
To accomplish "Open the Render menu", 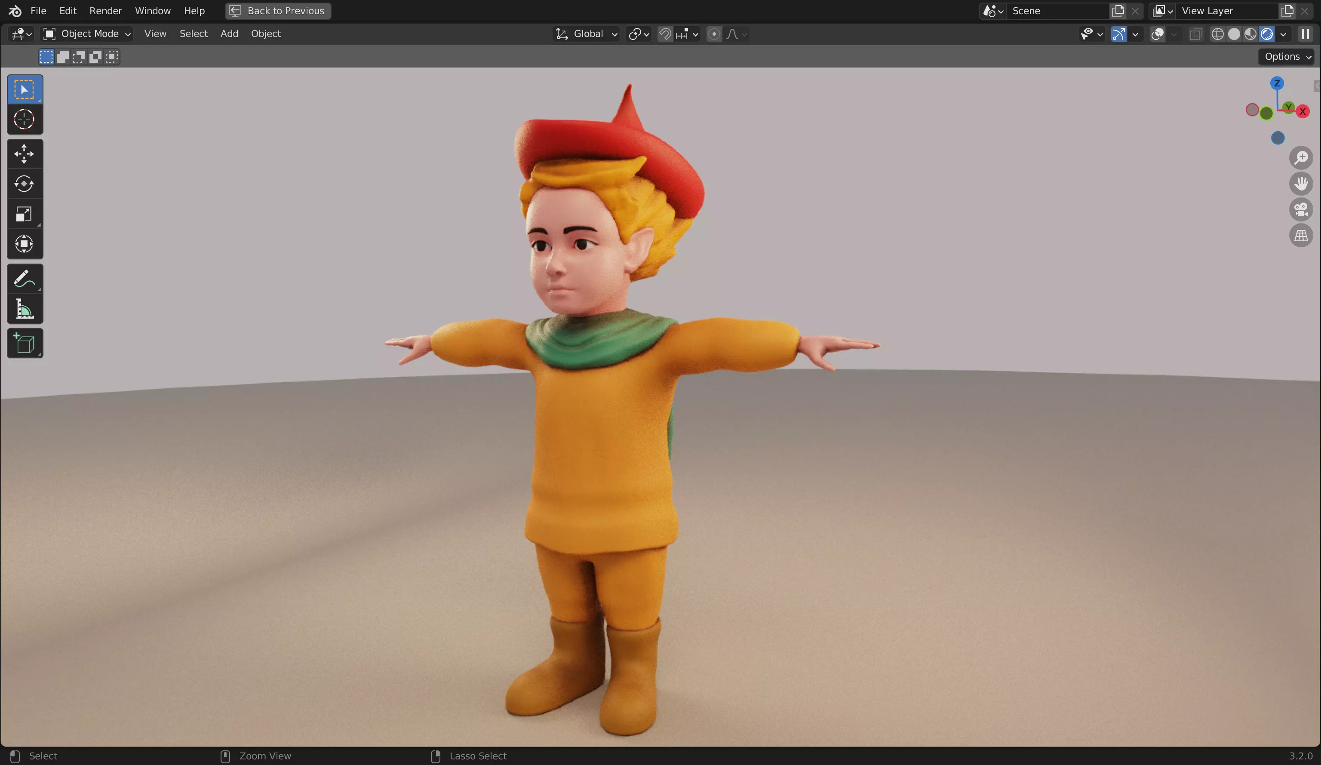I will coord(105,10).
